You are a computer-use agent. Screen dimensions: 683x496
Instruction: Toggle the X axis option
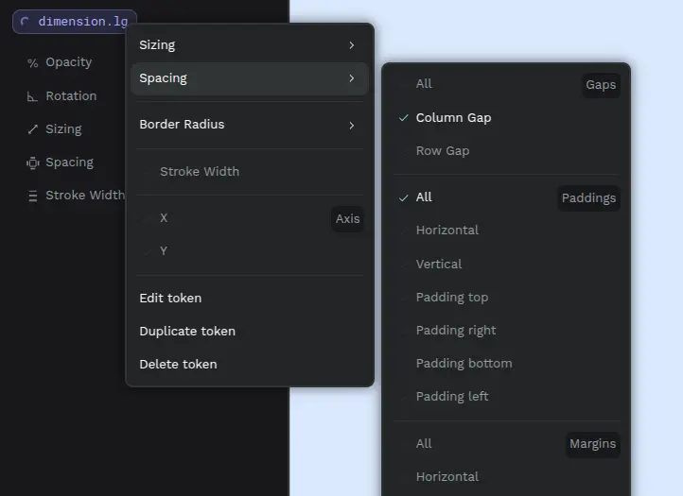pyautogui.click(x=164, y=218)
